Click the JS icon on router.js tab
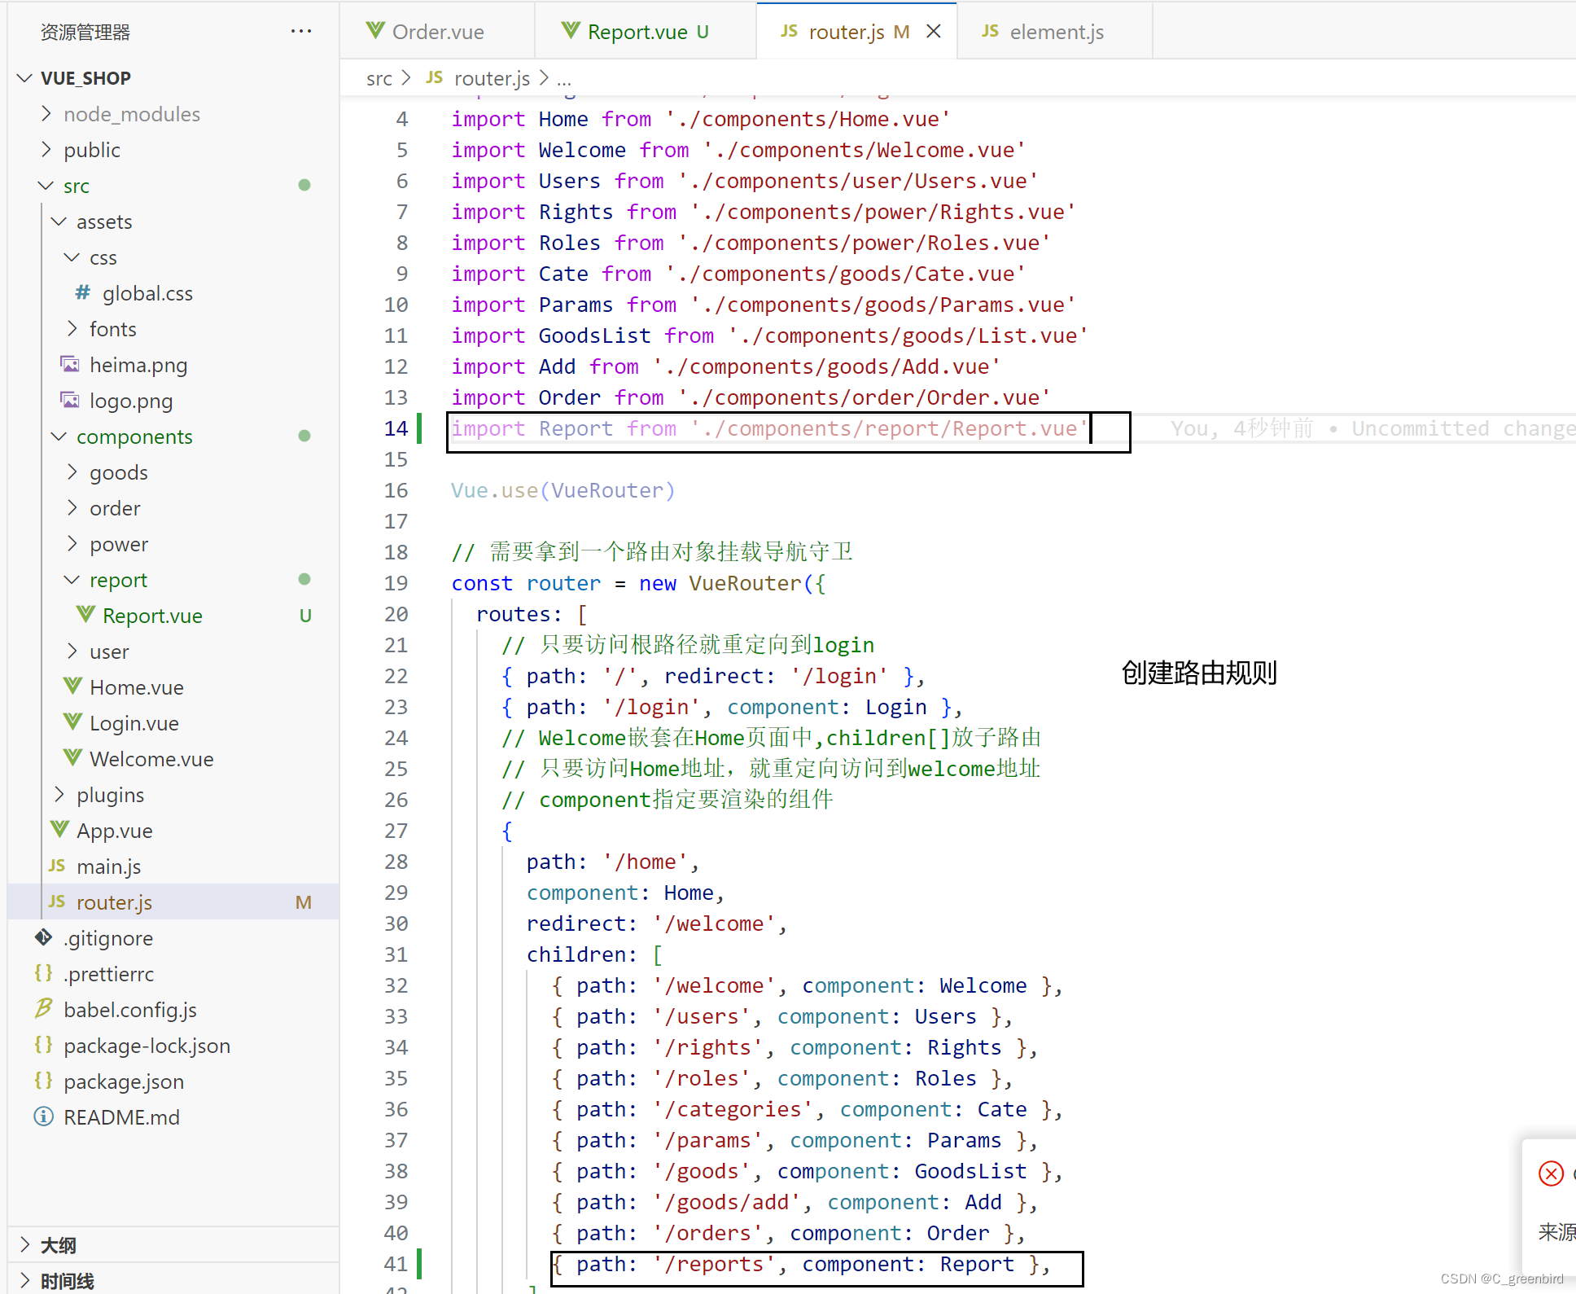The height and width of the screenshot is (1294, 1576). pos(789,31)
